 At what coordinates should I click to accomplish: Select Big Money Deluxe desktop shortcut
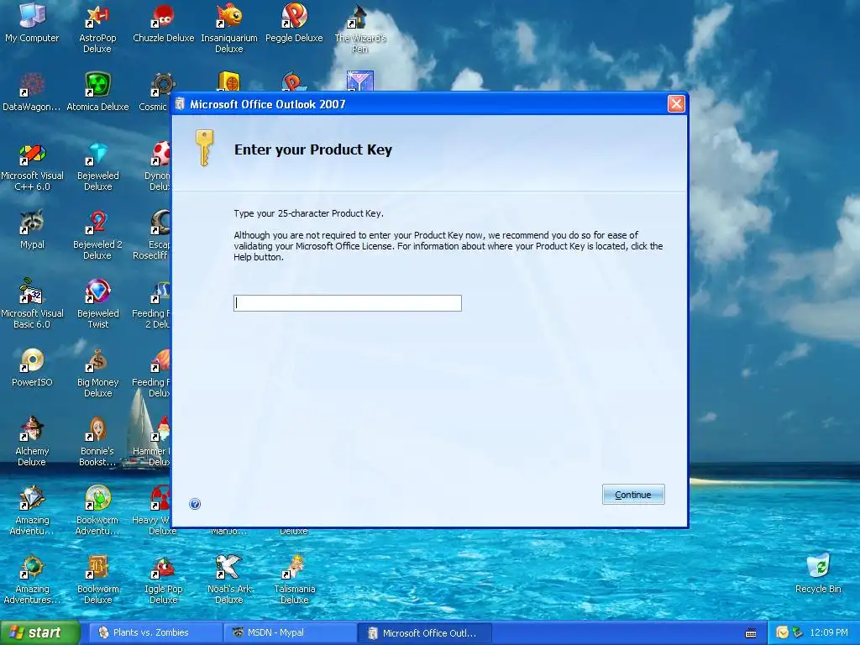tap(97, 373)
